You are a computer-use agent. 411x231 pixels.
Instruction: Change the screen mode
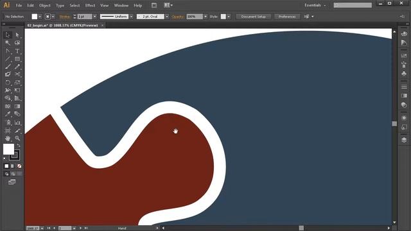pyautogui.click(x=12, y=182)
